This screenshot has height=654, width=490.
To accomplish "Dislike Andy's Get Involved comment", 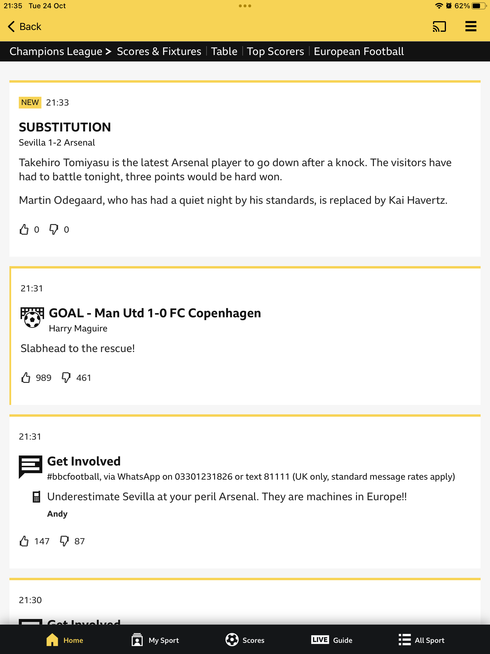I will (x=64, y=541).
